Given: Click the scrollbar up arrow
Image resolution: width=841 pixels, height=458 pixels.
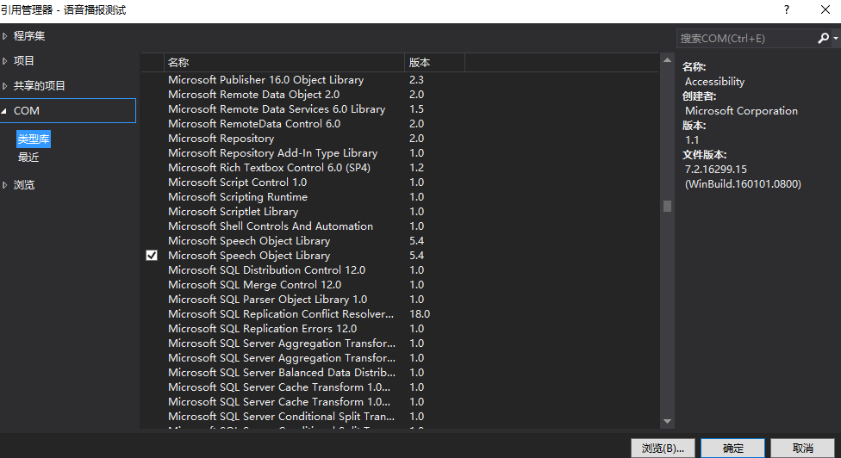Looking at the screenshot, I should point(667,60).
